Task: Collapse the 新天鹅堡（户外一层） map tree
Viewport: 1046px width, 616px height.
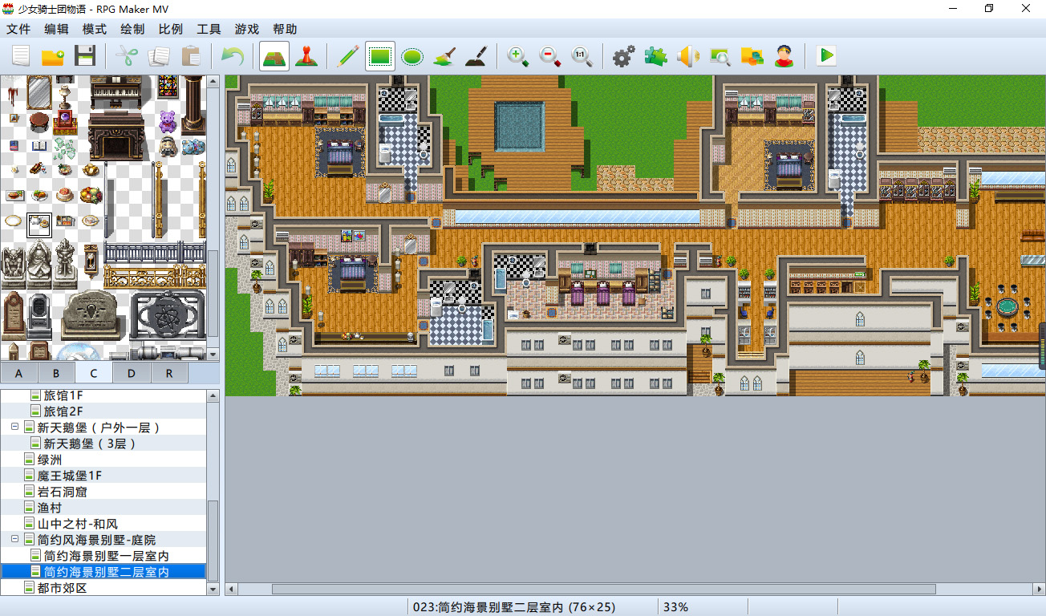Action: click(14, 428)
